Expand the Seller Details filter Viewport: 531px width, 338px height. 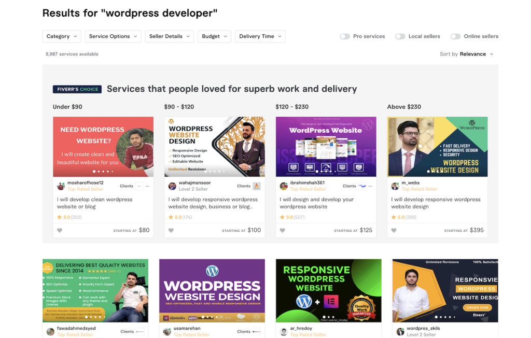click(170, 36)
